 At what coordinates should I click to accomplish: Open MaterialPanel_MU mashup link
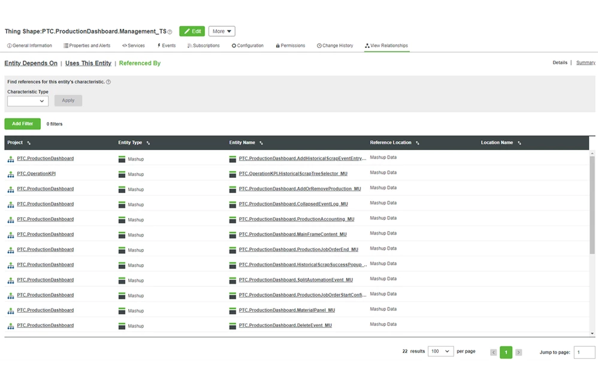point(287,310)
